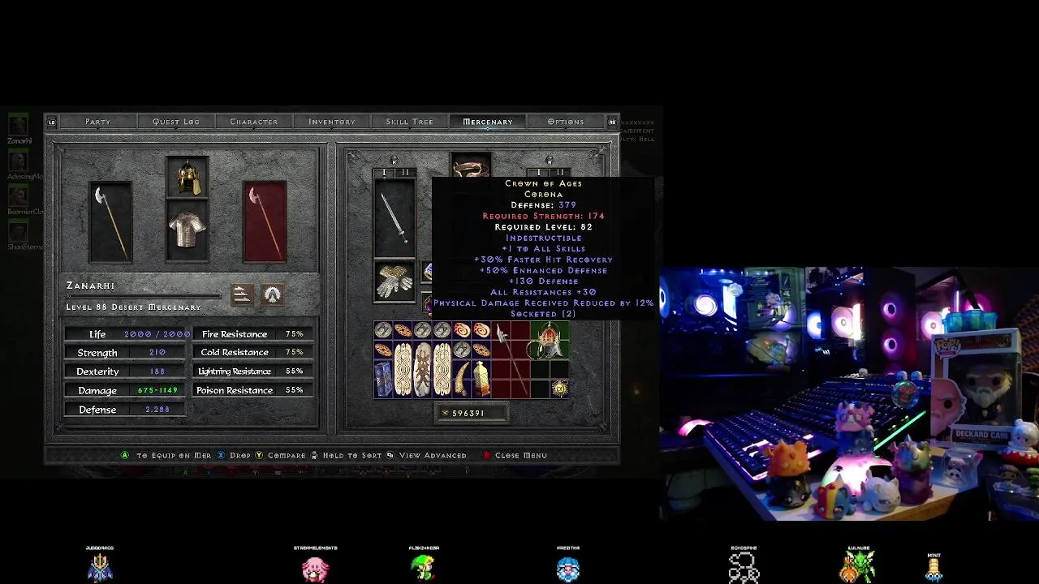Image resolution: width=1039 pixels, height=584 pixels.
Task: Click the Life stat label
Action: click(x=97, y=334)
